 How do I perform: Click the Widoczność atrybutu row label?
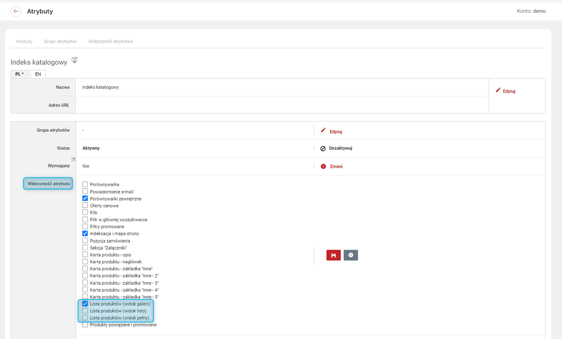pos(49,184)
